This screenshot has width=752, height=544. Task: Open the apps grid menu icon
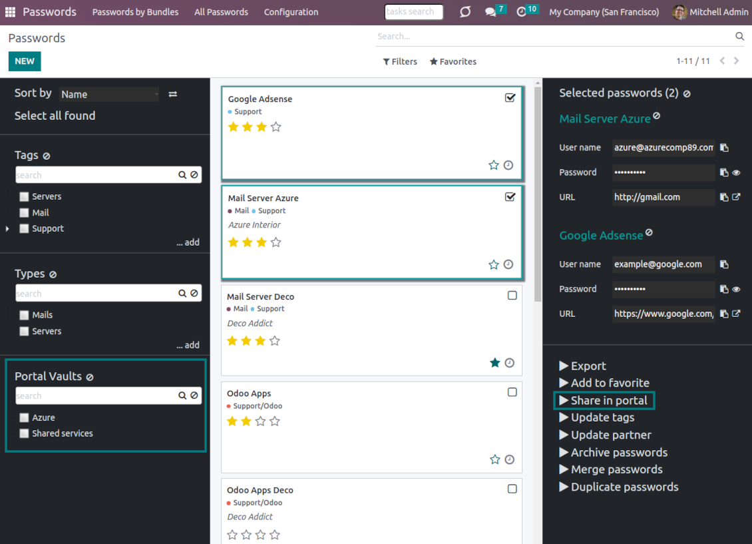coord(10,12)
